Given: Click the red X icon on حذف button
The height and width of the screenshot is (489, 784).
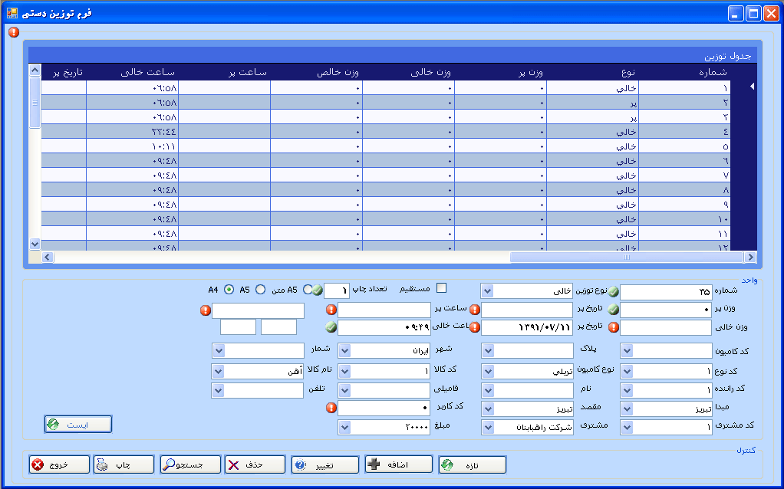Looking at the screenshot, I should pyautogui.click(x=233, y=465).
